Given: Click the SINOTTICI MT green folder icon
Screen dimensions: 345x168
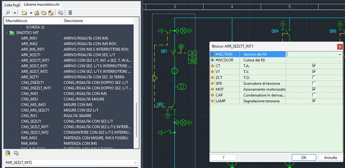Looking at the screenshot, I should click(x=12, y=33).
